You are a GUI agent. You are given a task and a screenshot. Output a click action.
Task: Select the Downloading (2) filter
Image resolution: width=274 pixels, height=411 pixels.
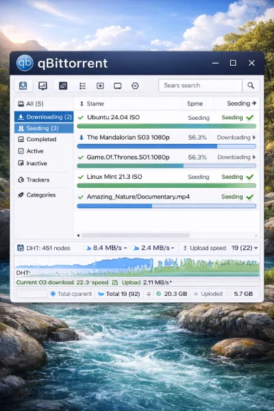(x=44, y=117)
